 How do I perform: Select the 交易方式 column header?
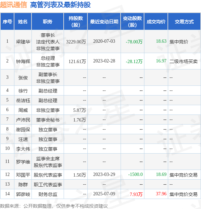tap(184, 21)
